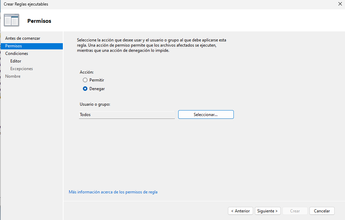Open the Condiciones step in sidebar
This screenshot has height=220, width=345.
tap(17, 54)
